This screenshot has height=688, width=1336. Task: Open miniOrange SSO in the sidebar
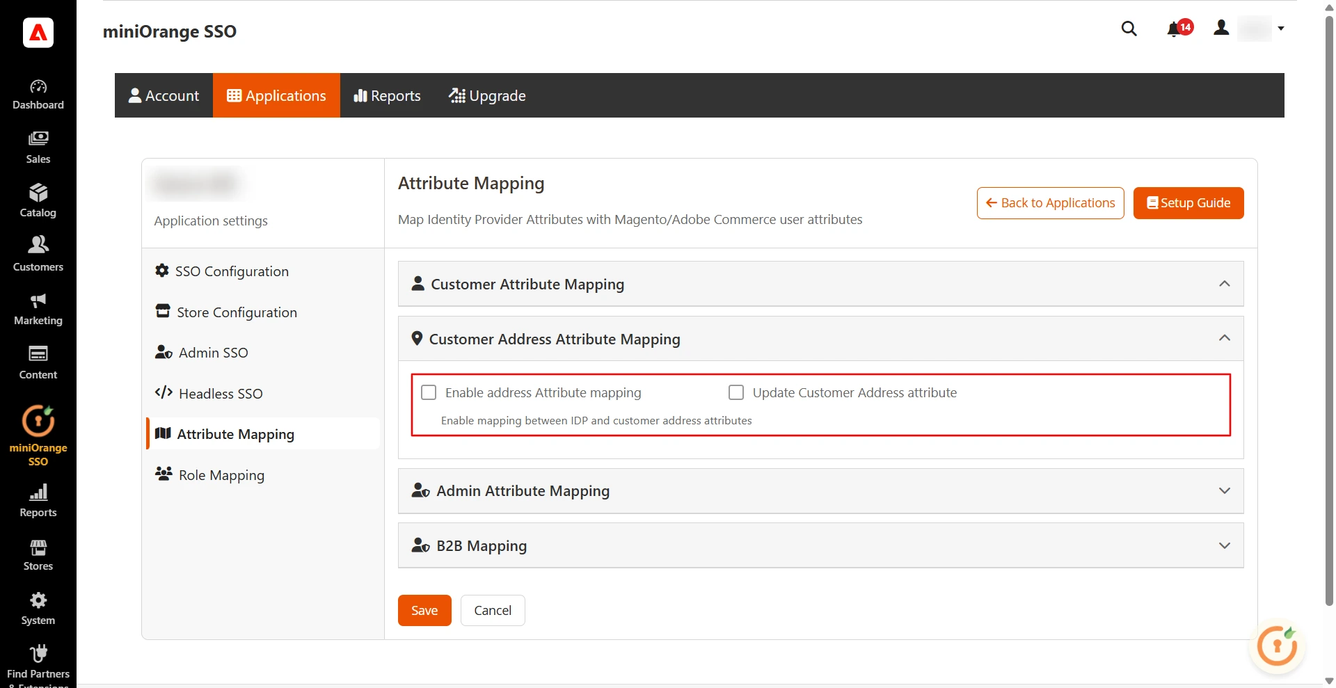[x=38, y=435]
